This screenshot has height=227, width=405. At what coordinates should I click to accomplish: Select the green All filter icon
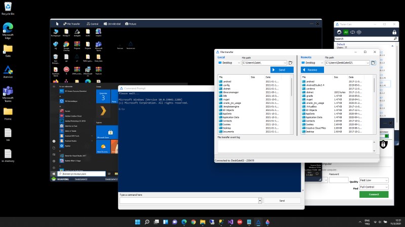click(x=346, y=32)
